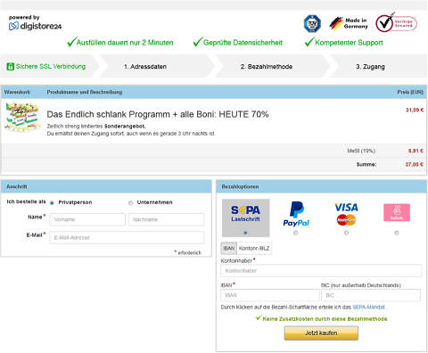Click product title Das Endlich schlank Programm

[x=158, y=114]
